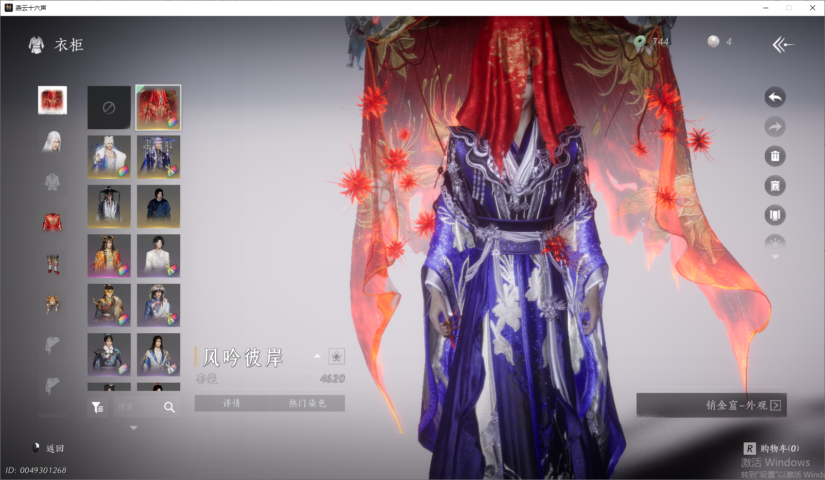Select the white fox-eared outfit thumbnail
This screenshot has height=480, width=825.
click(x=109, y=157)
